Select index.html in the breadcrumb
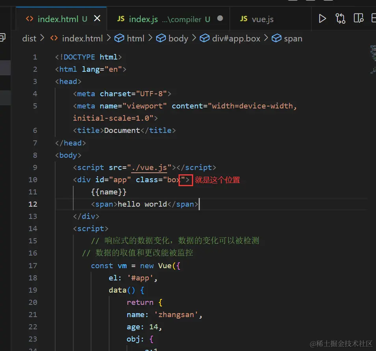376x351 pixels. [82, 39]
